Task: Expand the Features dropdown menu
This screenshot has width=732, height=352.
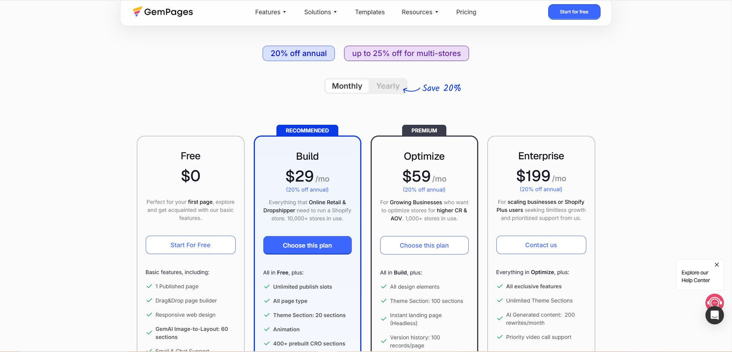Action: coord(270,12)
